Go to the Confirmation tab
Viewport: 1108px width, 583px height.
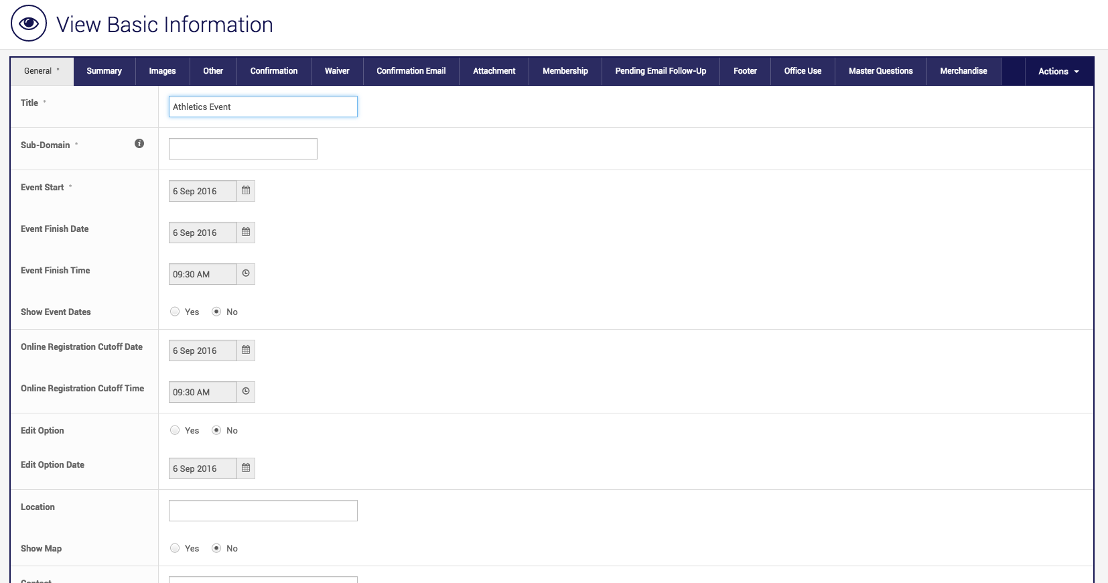274,71
